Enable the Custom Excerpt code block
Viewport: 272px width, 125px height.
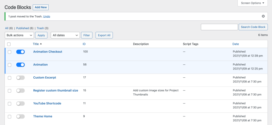tap(20, 78)
